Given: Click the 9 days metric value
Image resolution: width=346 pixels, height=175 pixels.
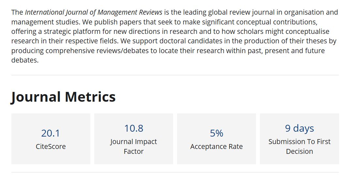Looking at the screenshot, I should coord(299,128).
